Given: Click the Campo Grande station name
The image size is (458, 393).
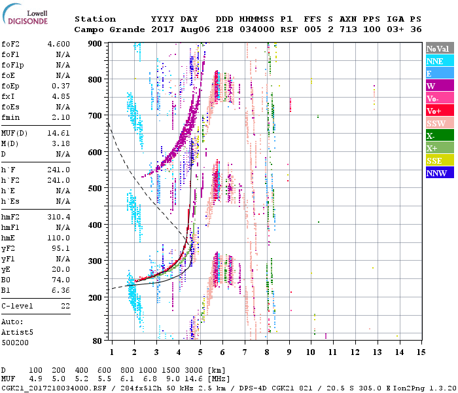Looking at the screenshot, I should click(x=109, y=29).
